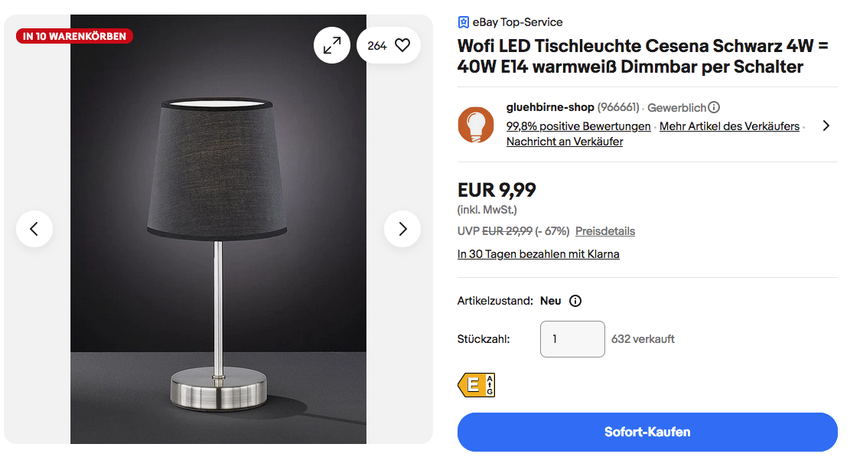The image size is (860, 457).
Task: Click Nachricht an Verkäufer link
Action: coord(565,142)
